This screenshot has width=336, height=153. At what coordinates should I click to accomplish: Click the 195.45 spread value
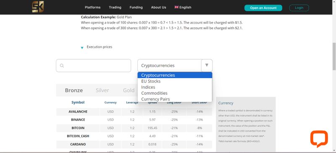pyautogui.click(x=152, y=128)
